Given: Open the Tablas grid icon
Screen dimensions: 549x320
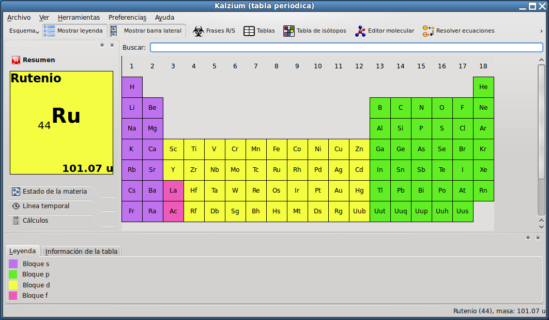Looking at the screenshot, I should (249, 31).
